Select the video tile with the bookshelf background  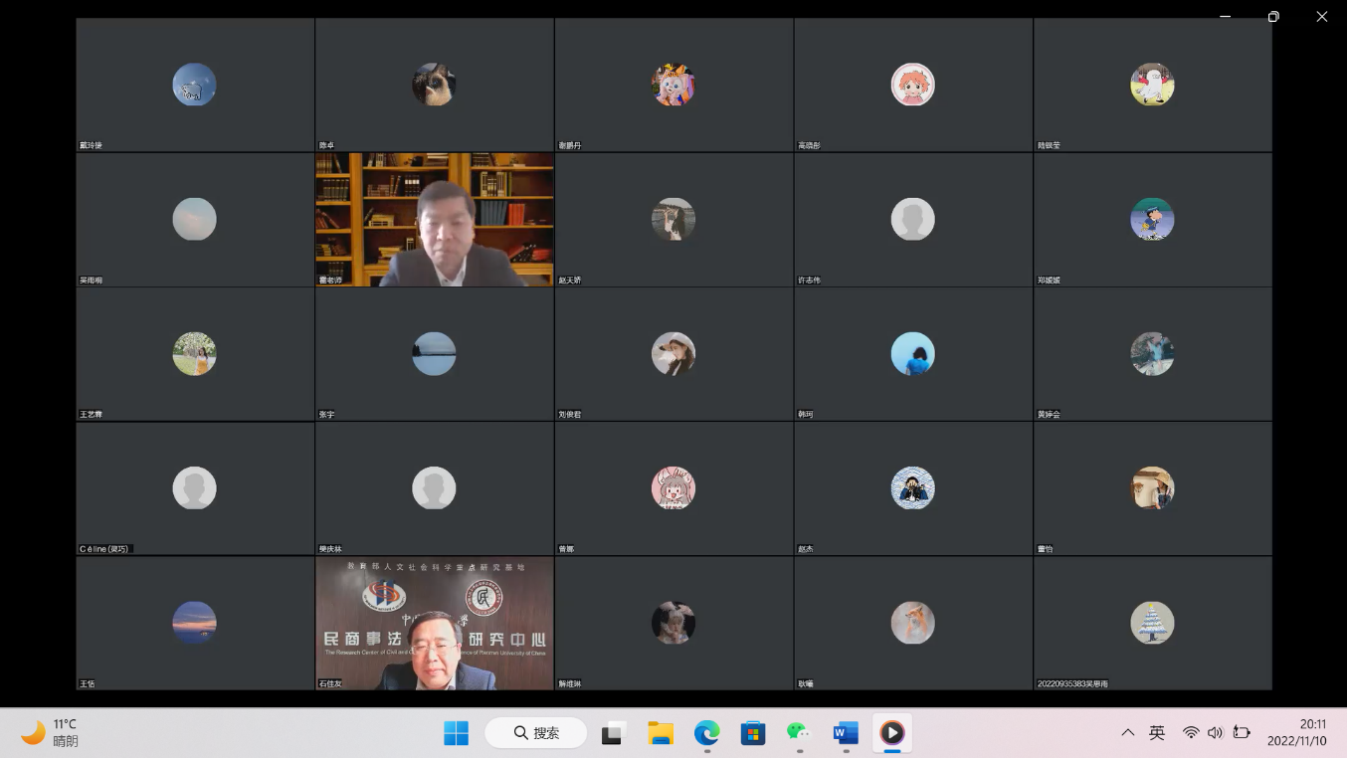(435, 220)
